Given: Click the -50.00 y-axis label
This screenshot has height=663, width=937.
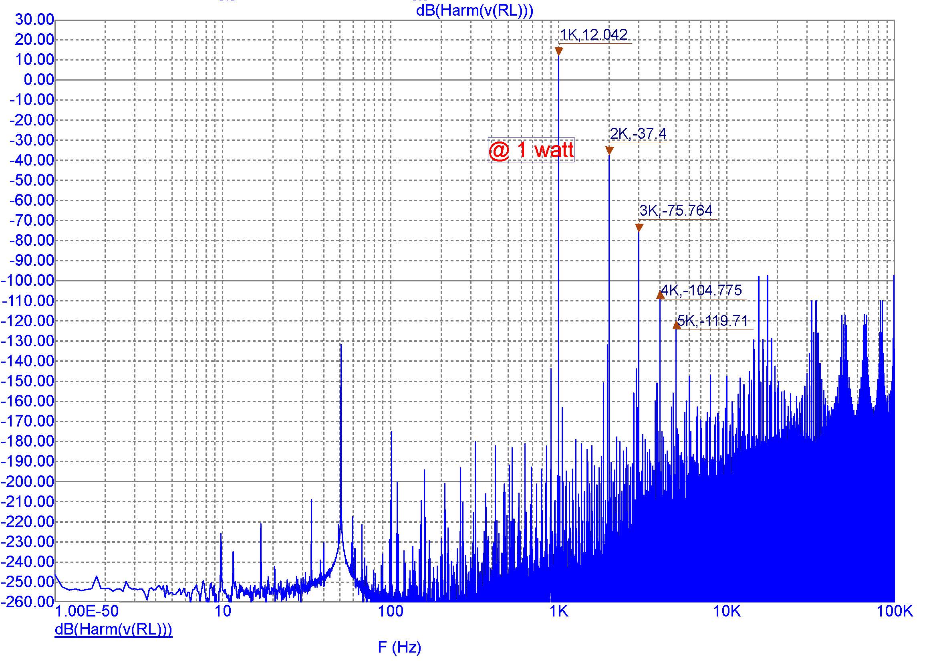Looking at the screenshot, I should pyautogui.click(x=31, y=180).
